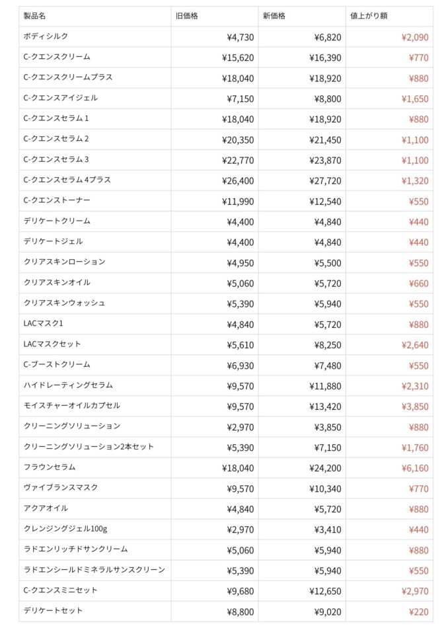Viewport: 444px width, 628px height.
Task: Click the 新価格 column header
Action: (274, 15)
